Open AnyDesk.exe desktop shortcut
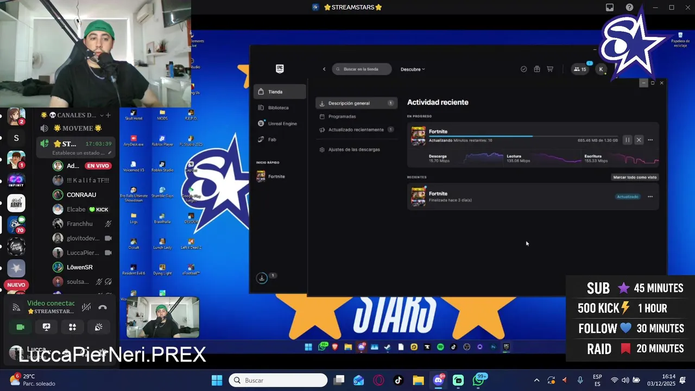695x391 pixels. pos(134,141)
